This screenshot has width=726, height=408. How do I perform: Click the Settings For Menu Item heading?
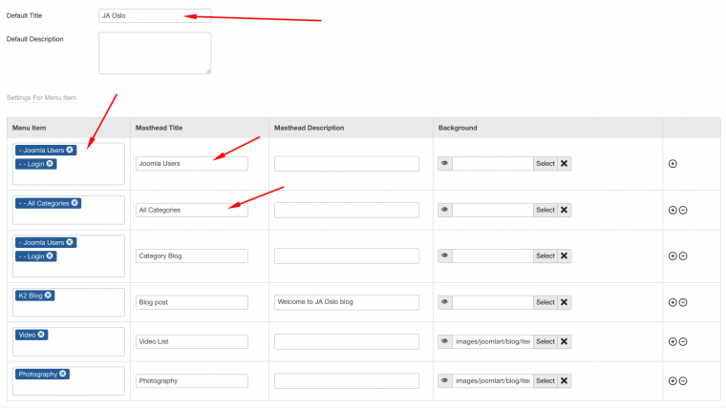pos(41,98)
